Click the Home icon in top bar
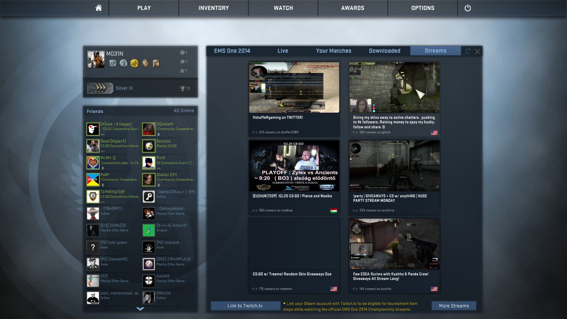Image resolution: width=567 pixels, height=319 pixels. coord(98,8)
